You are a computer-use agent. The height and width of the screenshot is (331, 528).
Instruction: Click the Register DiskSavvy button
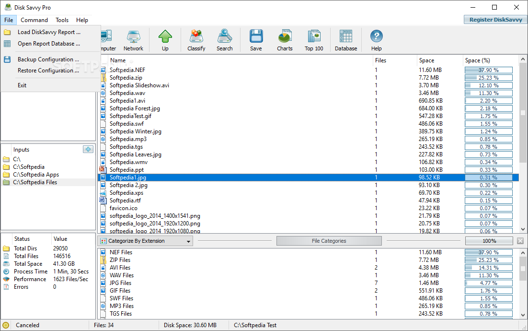(496, 20)
